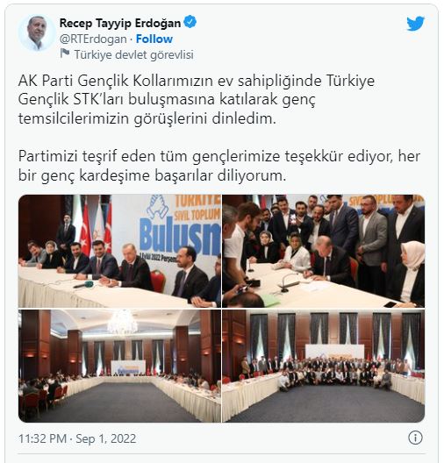This screenshot has width=444, height=463.
Task: Open the profile avatar picture
Action: [x=37, y=33]
